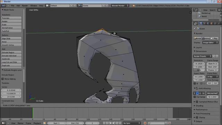Open the Properties editor type icon
Screen dimensions: 222x125
pos(196,24)
